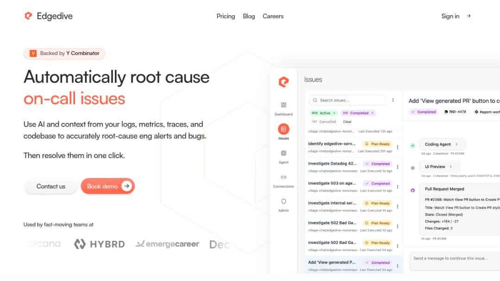Click the Sign in arrow icon
This screenshot has width=500, height=281.
point(469,16)
